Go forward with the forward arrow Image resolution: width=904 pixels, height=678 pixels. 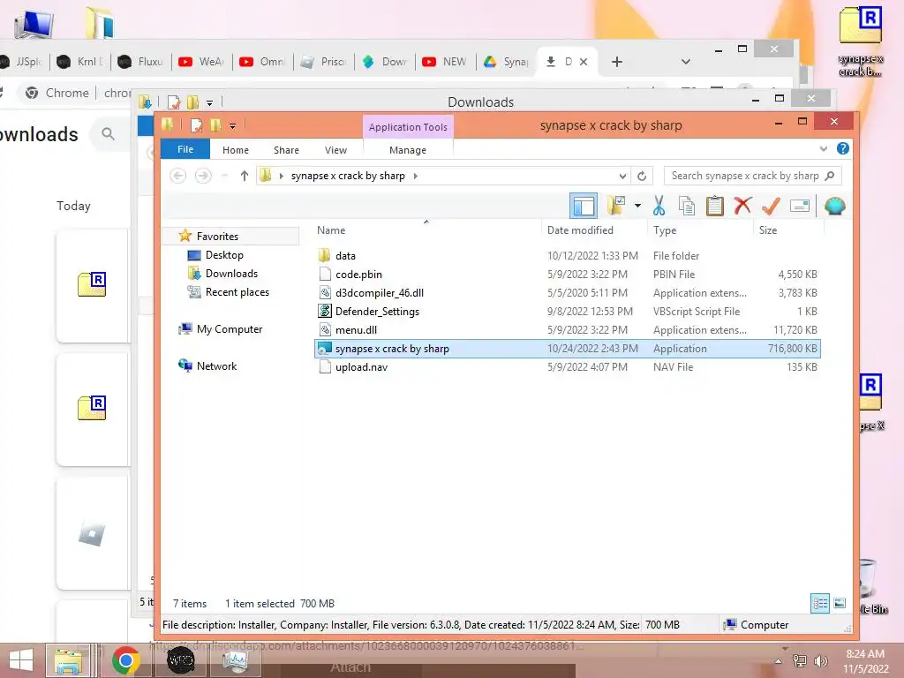coord(203,176)
